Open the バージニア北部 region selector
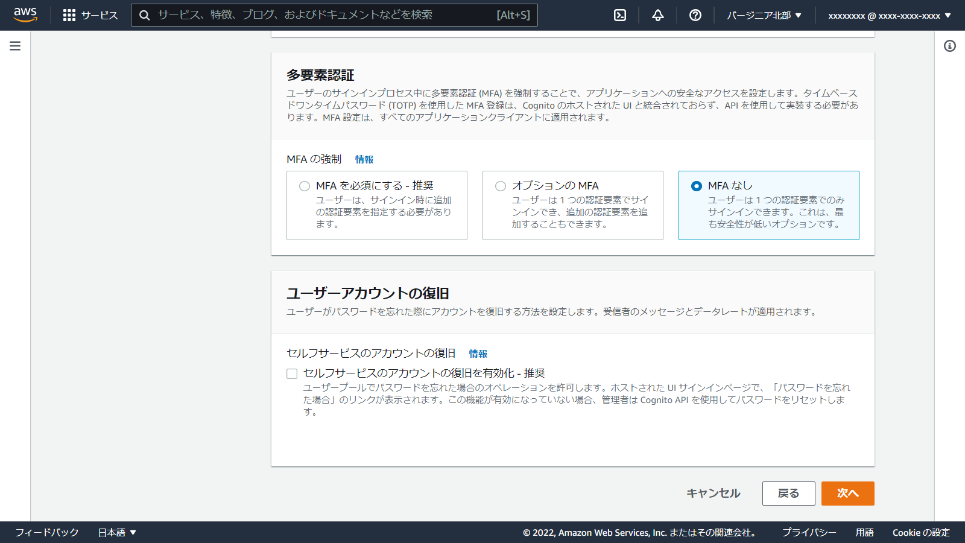Viewport: 965px width, 543px height. 764,15
